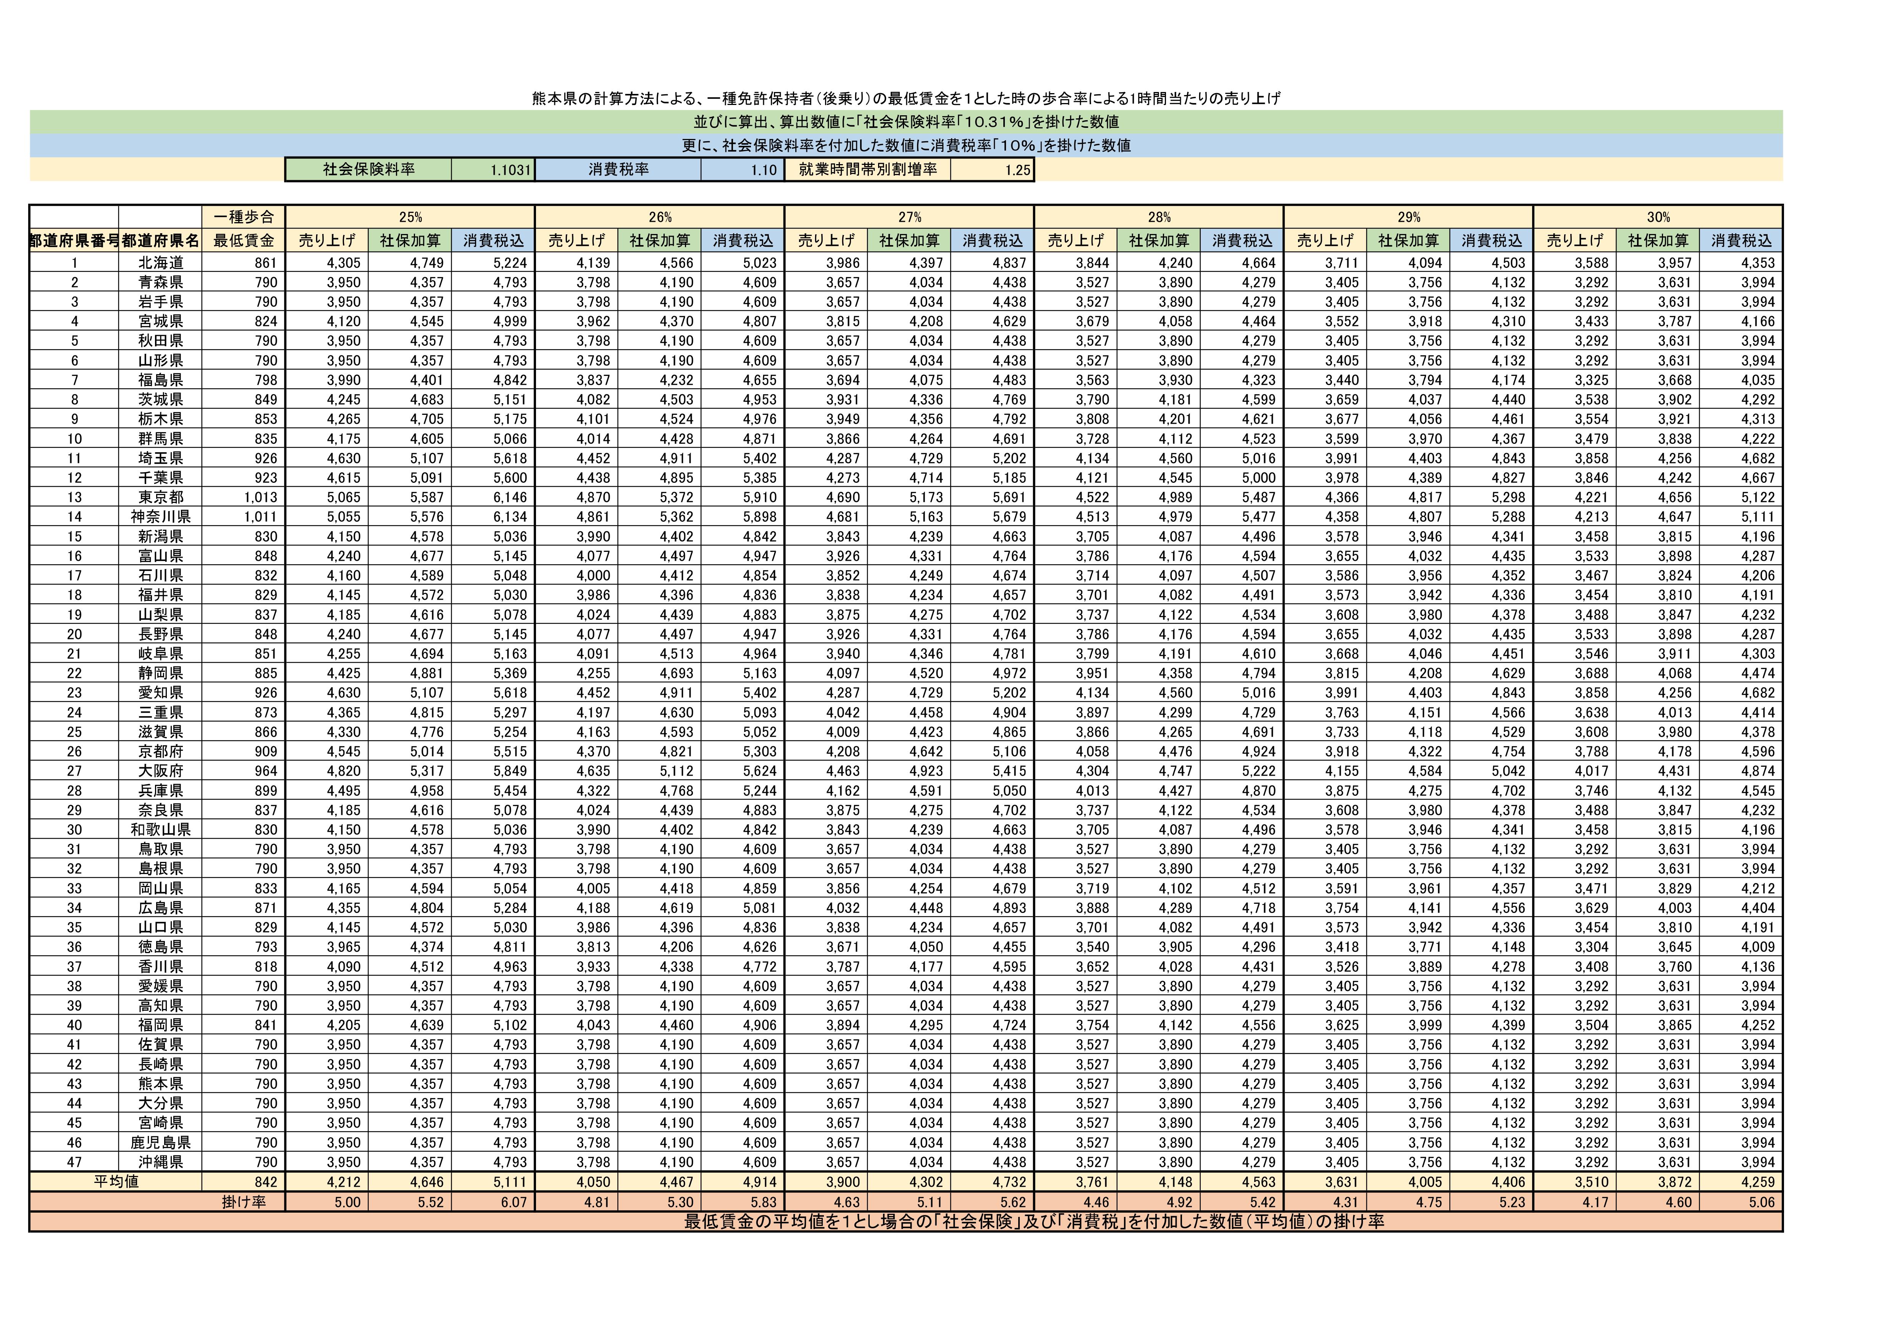Click the 都道府県名 column header
Screen dimensions: 1894x1339
click(x=160, y=241)
